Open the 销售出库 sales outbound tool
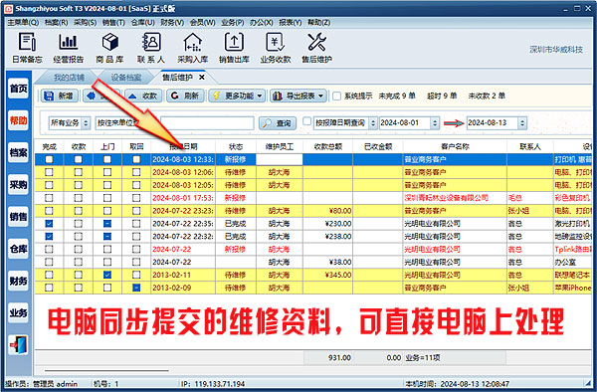Screen dimensions: 597x392 234,48
